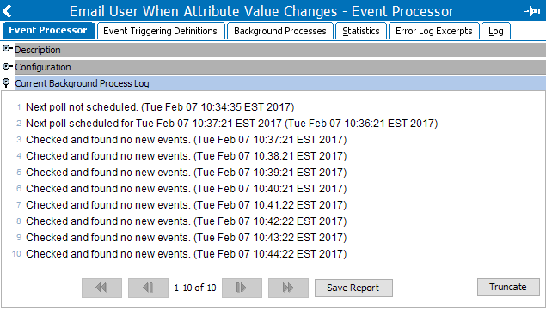The image size is (546, 309).
Task: Switch to the Event Triggering Definitions tab
Action: [x=160, y=31]
